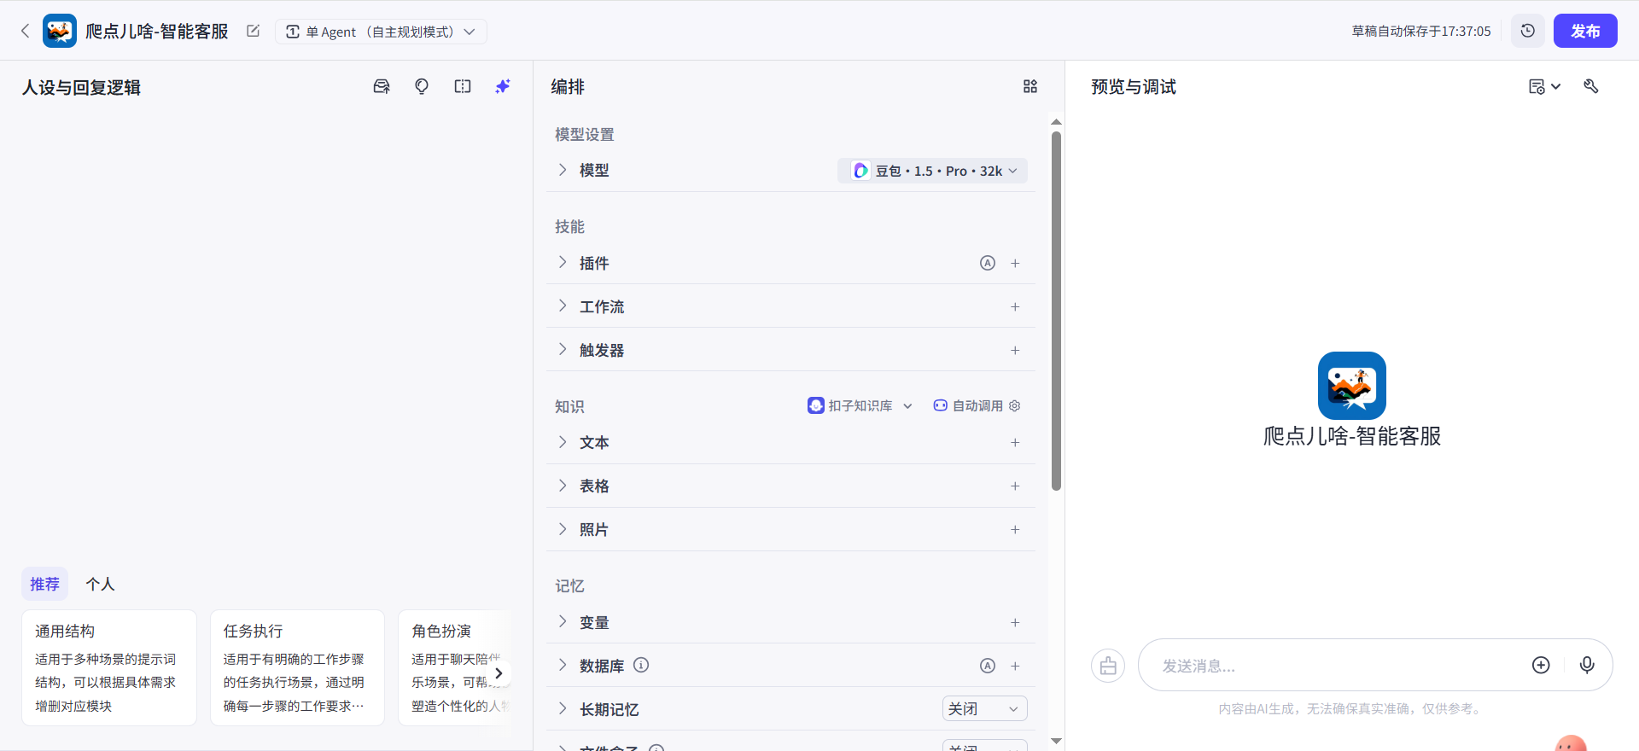This screenshot has width=1639, height=751.
Task: Expand the 变量 section
Action: coord(563,621)
